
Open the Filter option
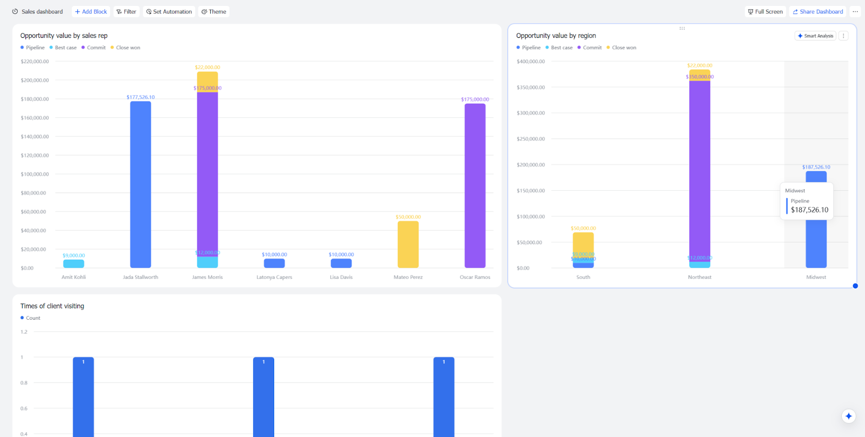point(127,11)
